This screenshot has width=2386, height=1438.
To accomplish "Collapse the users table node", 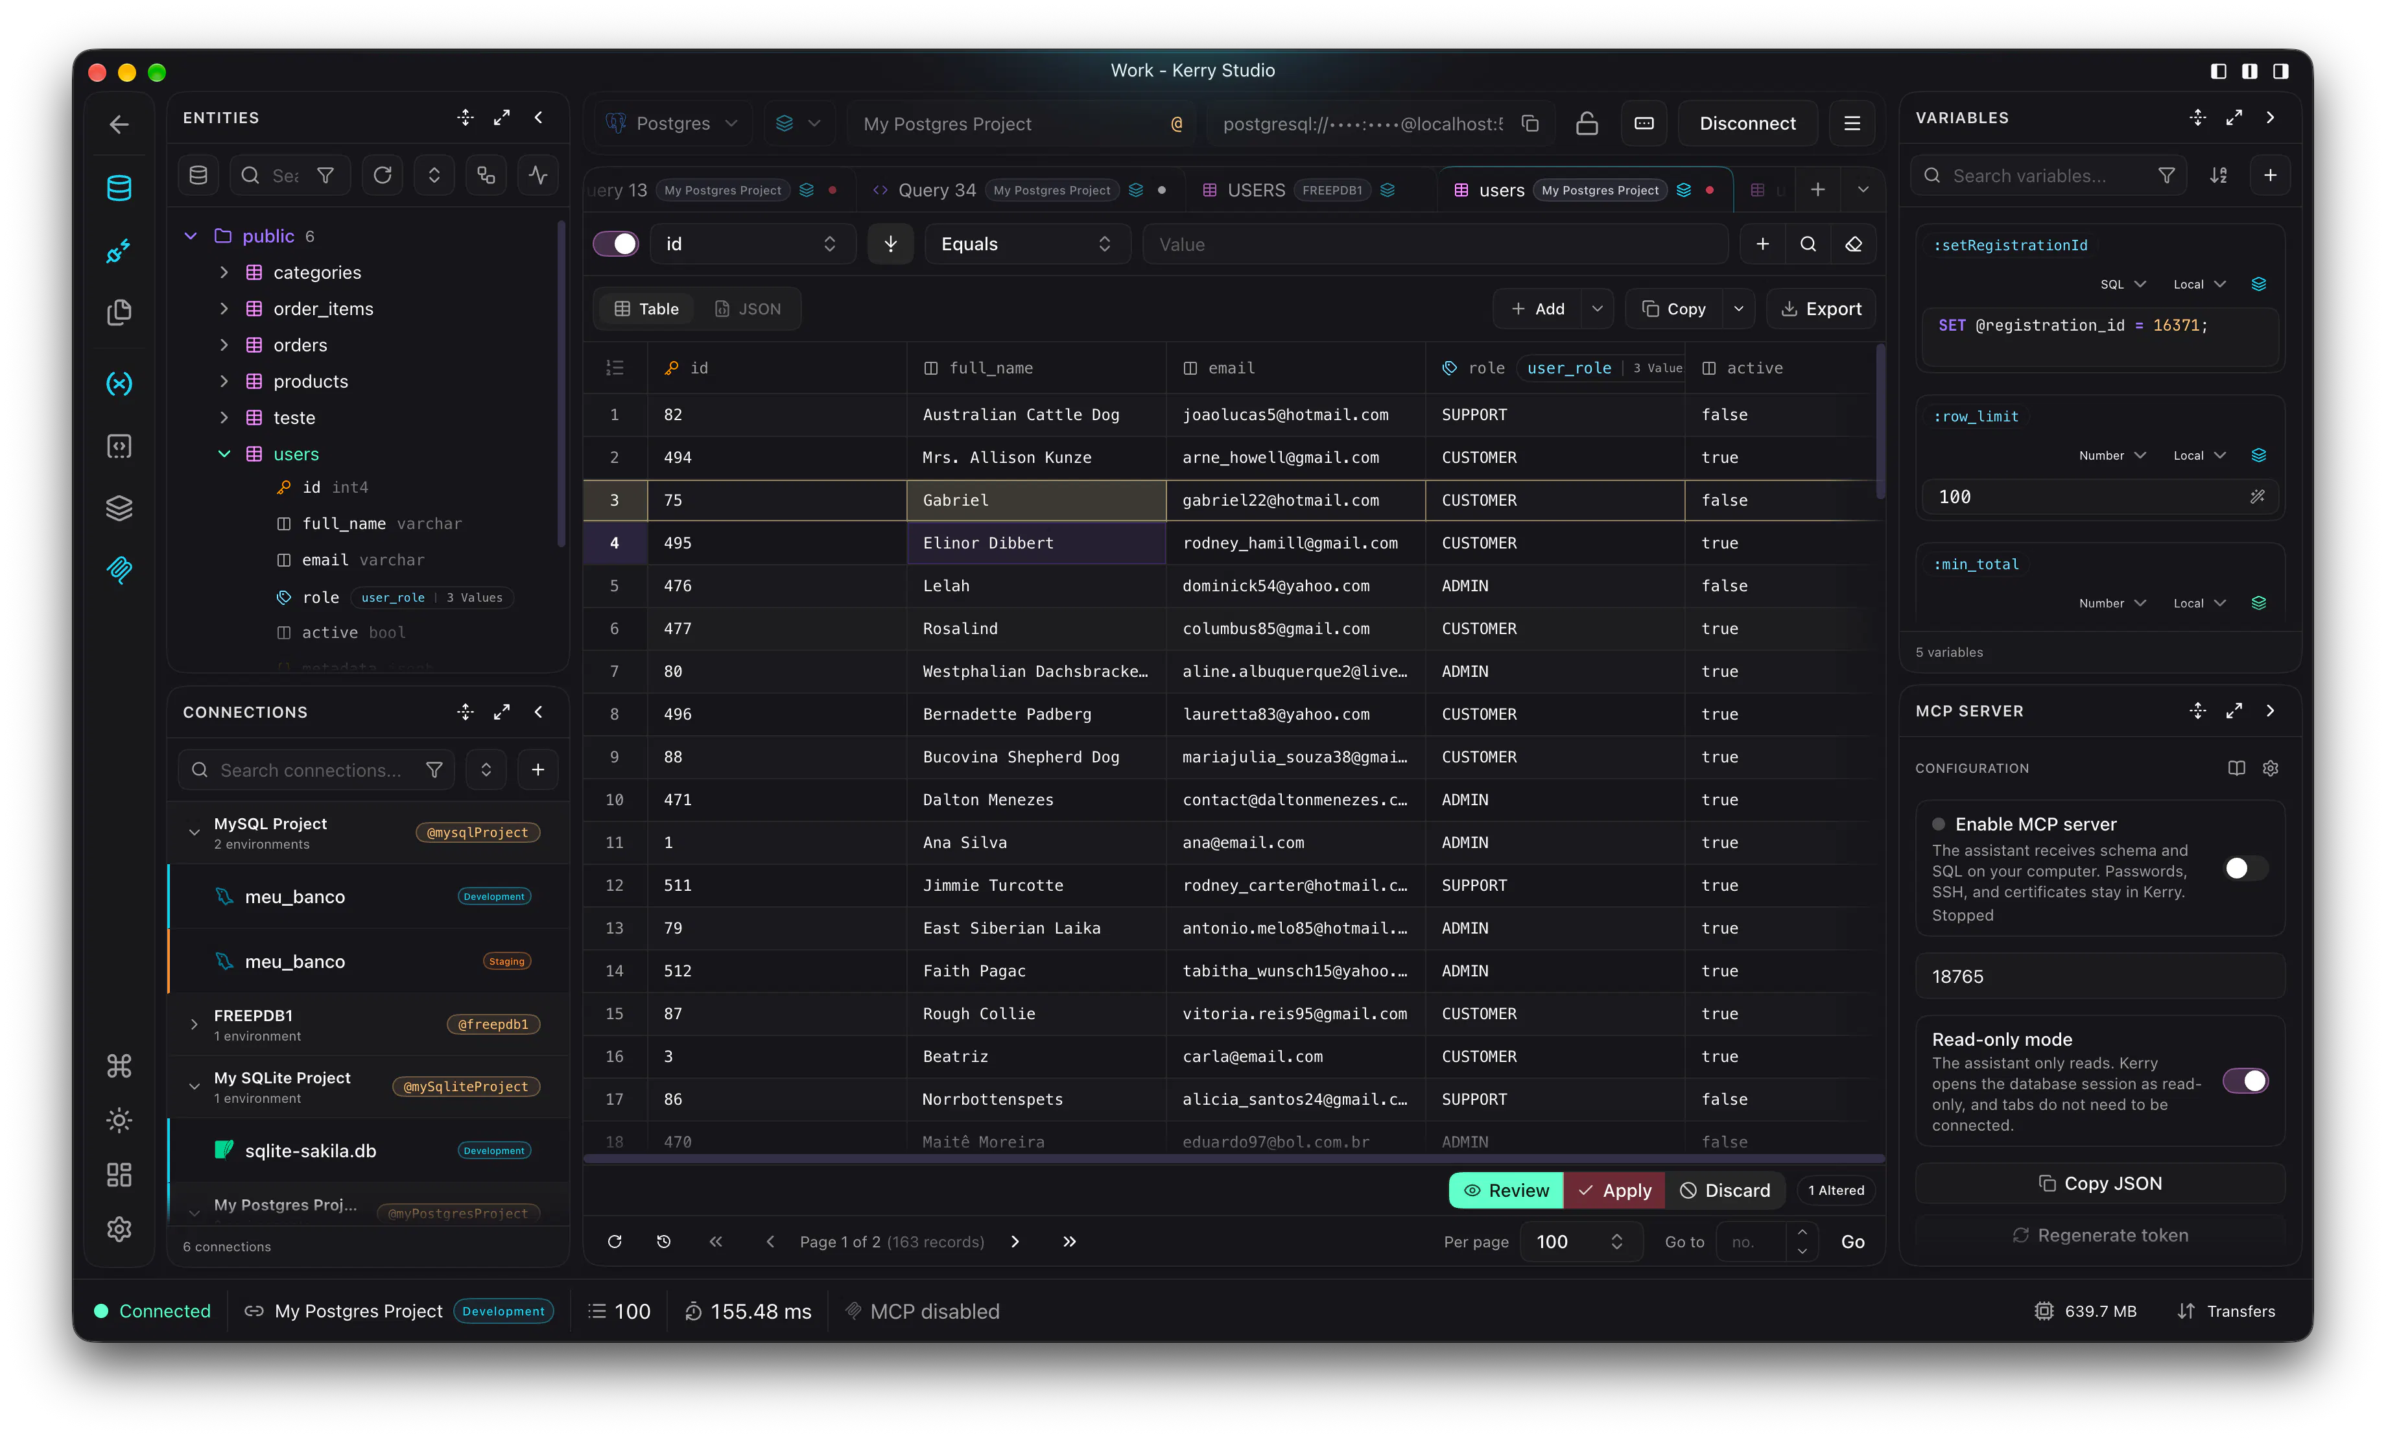I will coord(224,453).
